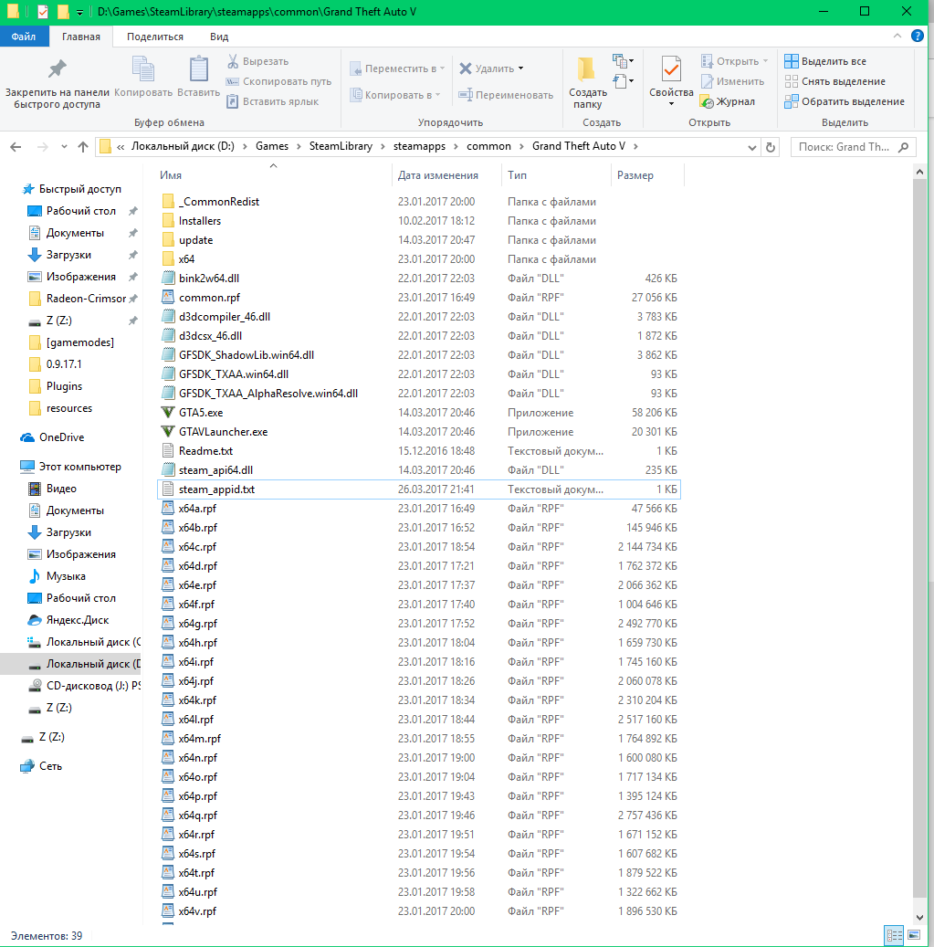
Task: Open Быстрый доступ in navigation pane
Action: coord(72,189)
